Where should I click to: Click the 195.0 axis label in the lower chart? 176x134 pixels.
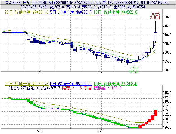point(167,128)
